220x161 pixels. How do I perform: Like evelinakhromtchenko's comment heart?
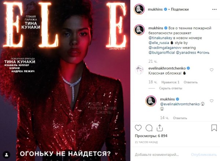click(x=212, y=70)
